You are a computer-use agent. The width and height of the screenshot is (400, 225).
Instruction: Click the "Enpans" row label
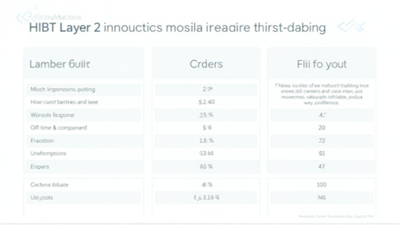(39, 166)
